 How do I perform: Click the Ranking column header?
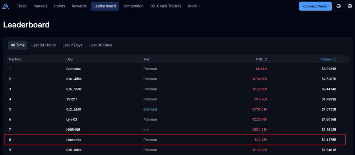pos(15,59)
